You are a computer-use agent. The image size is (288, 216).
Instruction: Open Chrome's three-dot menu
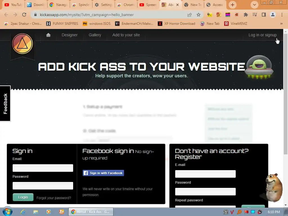[x=282, y=15]
